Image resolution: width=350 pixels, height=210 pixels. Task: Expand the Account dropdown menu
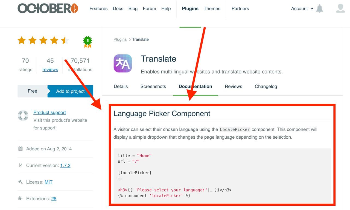[x=302, y=8]
